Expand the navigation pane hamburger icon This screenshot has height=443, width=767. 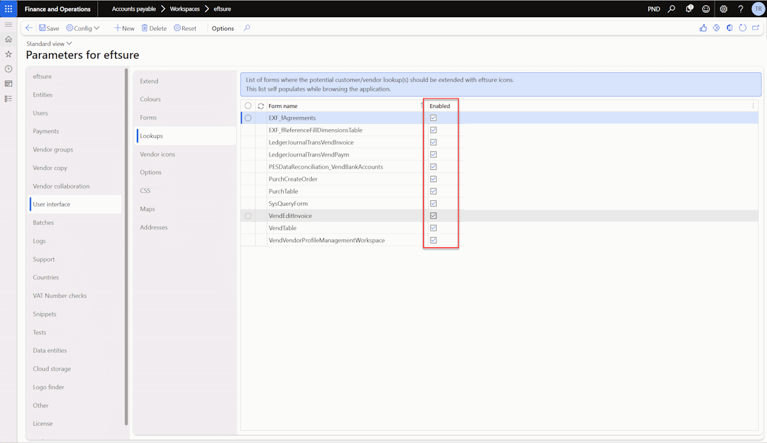click(8, 24)
